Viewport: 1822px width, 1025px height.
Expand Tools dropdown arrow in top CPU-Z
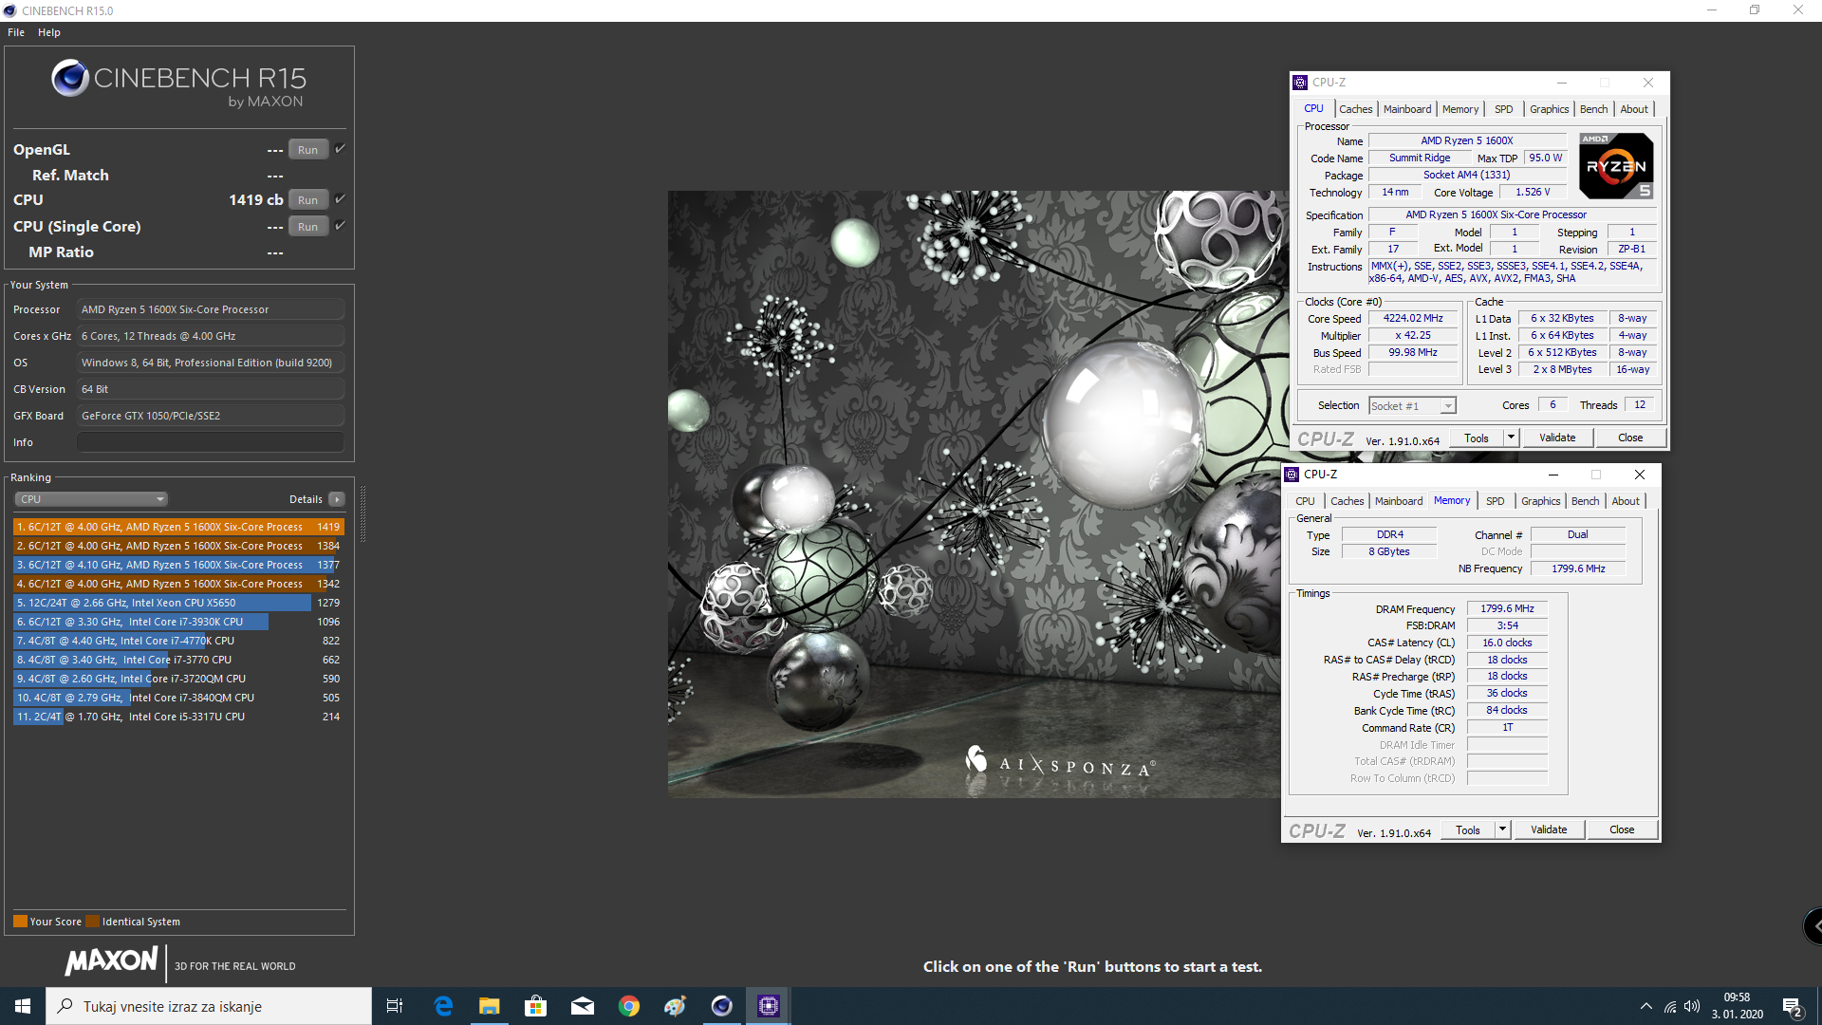coord(1512,438)
